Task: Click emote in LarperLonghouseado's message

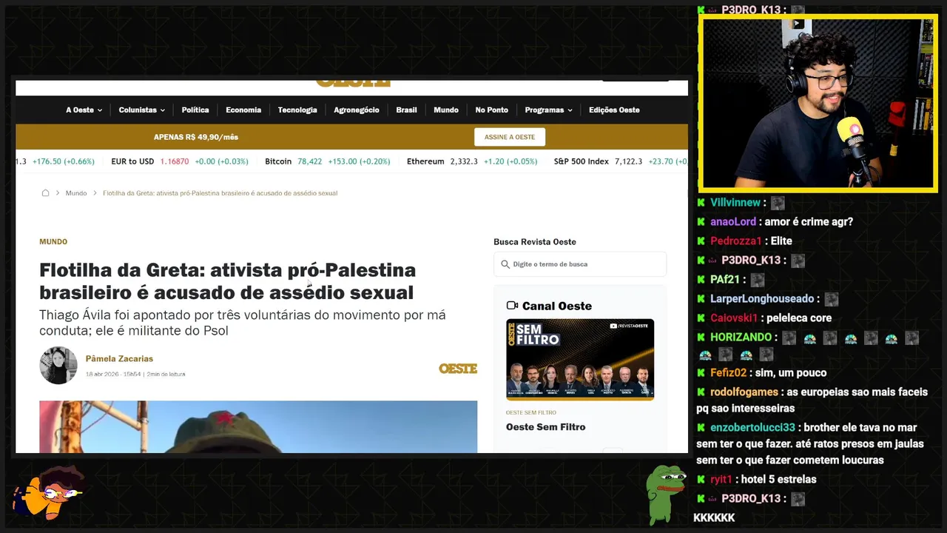Action: tap(832, 299)
